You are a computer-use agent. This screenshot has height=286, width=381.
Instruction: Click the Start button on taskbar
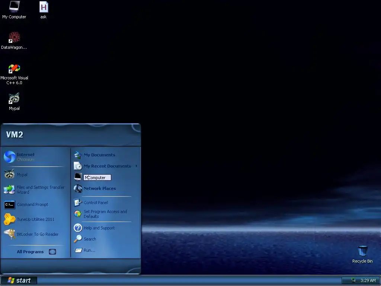(x=19, y=280)
